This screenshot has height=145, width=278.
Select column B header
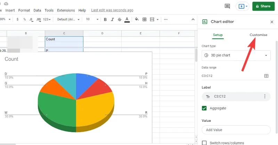point(26,33)
